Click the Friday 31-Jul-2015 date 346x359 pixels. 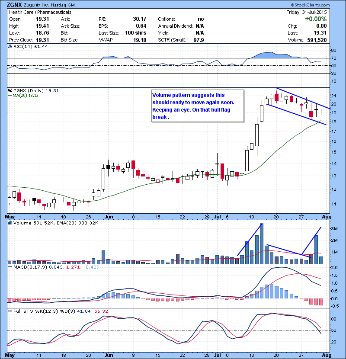[x=306, y=12]
